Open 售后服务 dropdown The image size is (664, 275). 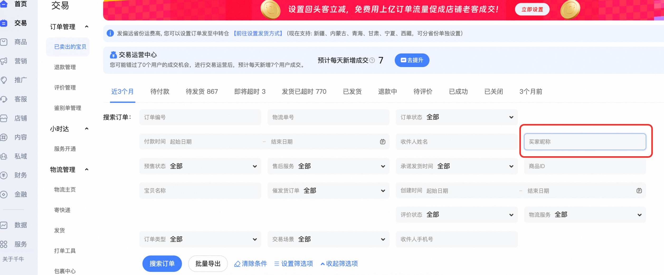click(x=328, y=166)
